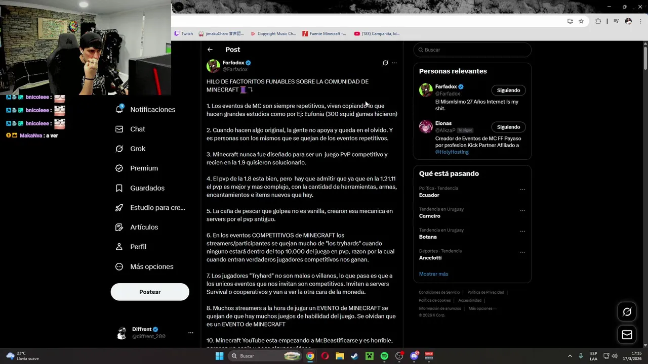The width and height of the screenshot is (648, 364).
Task: Open Premium in the sidebar
Action: point(137,168)
